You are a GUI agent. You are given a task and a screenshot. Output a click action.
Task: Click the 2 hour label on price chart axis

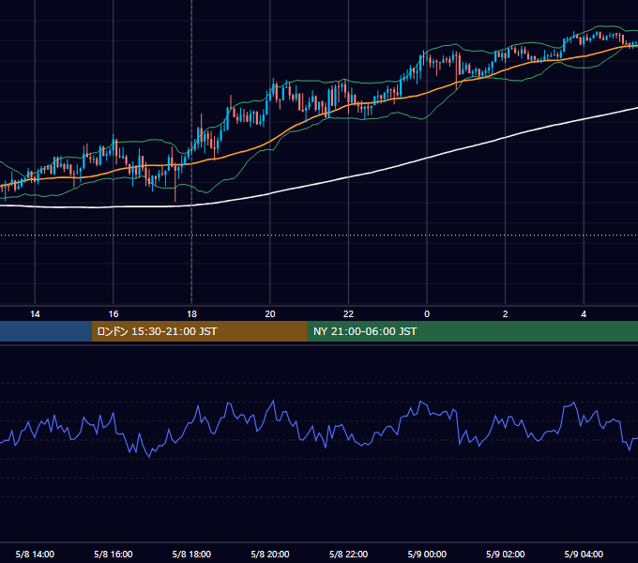click(x=506, y=314)
